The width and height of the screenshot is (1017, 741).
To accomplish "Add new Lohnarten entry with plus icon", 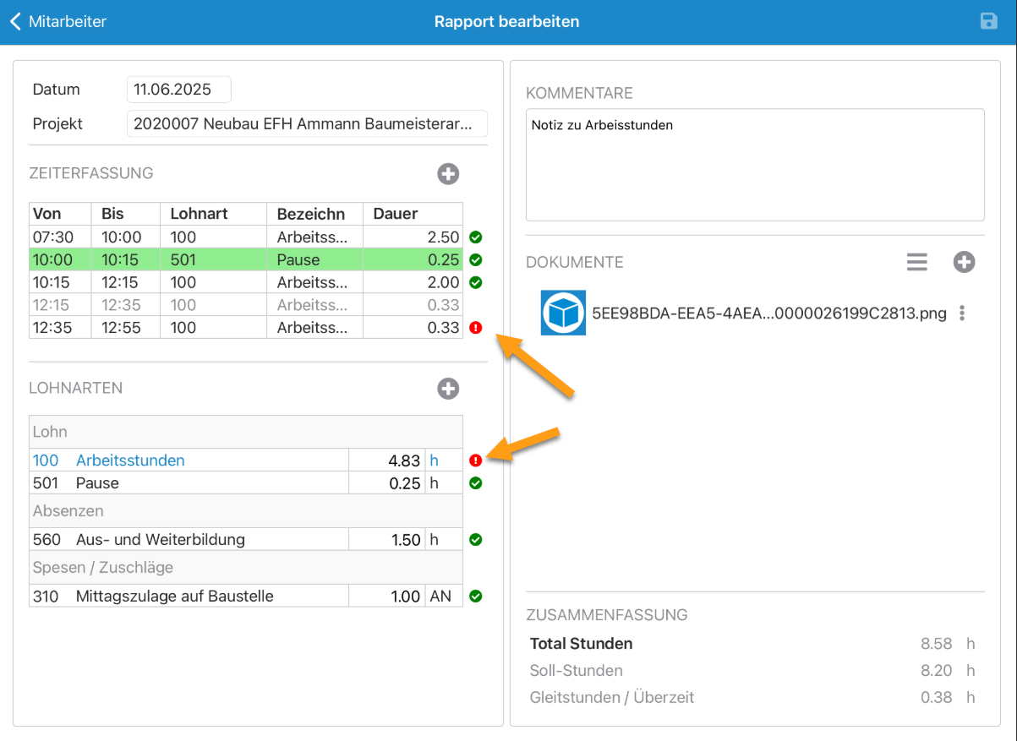I will point(448,389).
